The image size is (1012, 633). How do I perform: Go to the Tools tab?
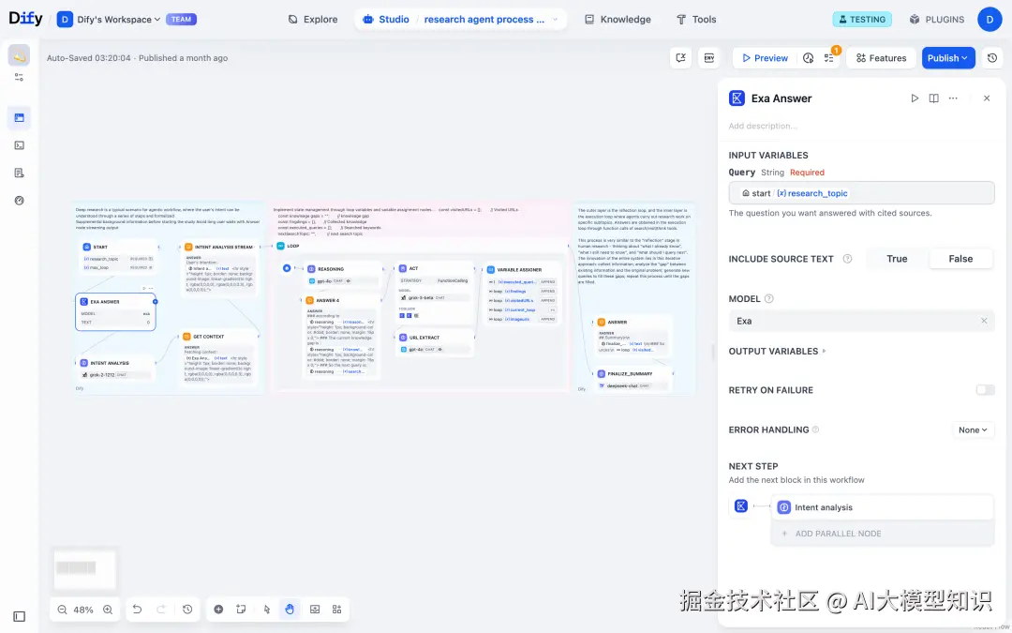(695, 20)
